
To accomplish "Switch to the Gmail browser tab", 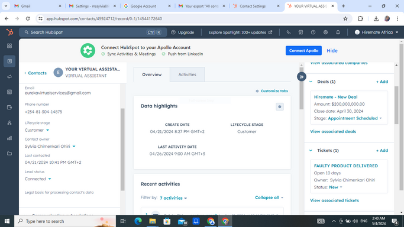I will coord(38,6).
